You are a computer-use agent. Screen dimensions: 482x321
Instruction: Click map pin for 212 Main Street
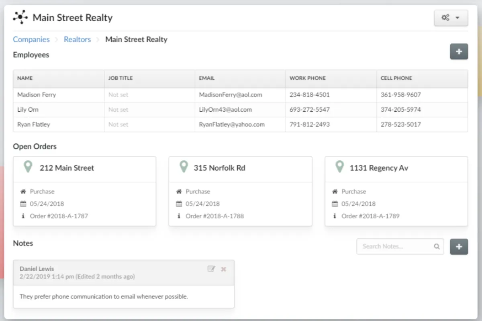(28, 167)
